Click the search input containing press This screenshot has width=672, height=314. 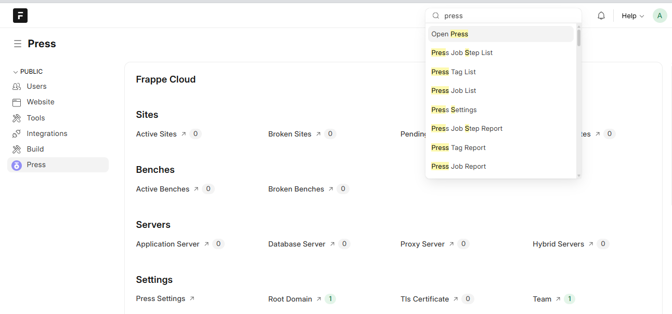[507, 16]
